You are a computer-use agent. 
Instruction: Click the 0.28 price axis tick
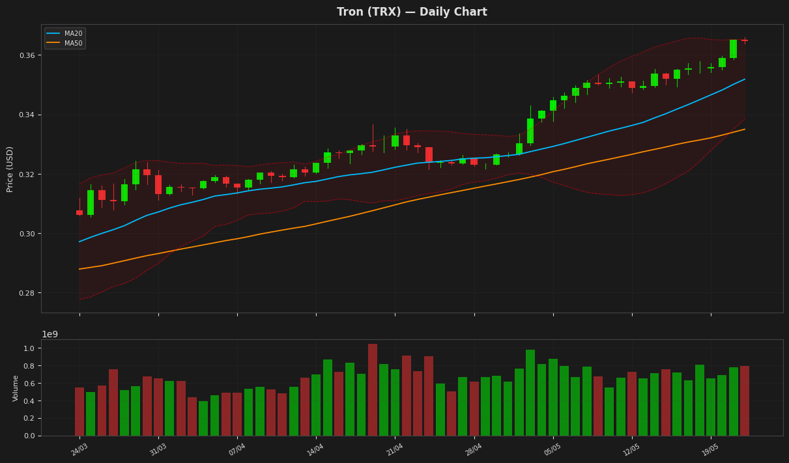(x=27, y=293)
